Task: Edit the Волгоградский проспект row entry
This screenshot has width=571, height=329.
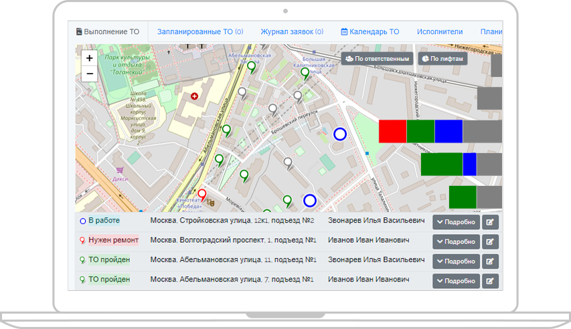Action: [491, 242]
